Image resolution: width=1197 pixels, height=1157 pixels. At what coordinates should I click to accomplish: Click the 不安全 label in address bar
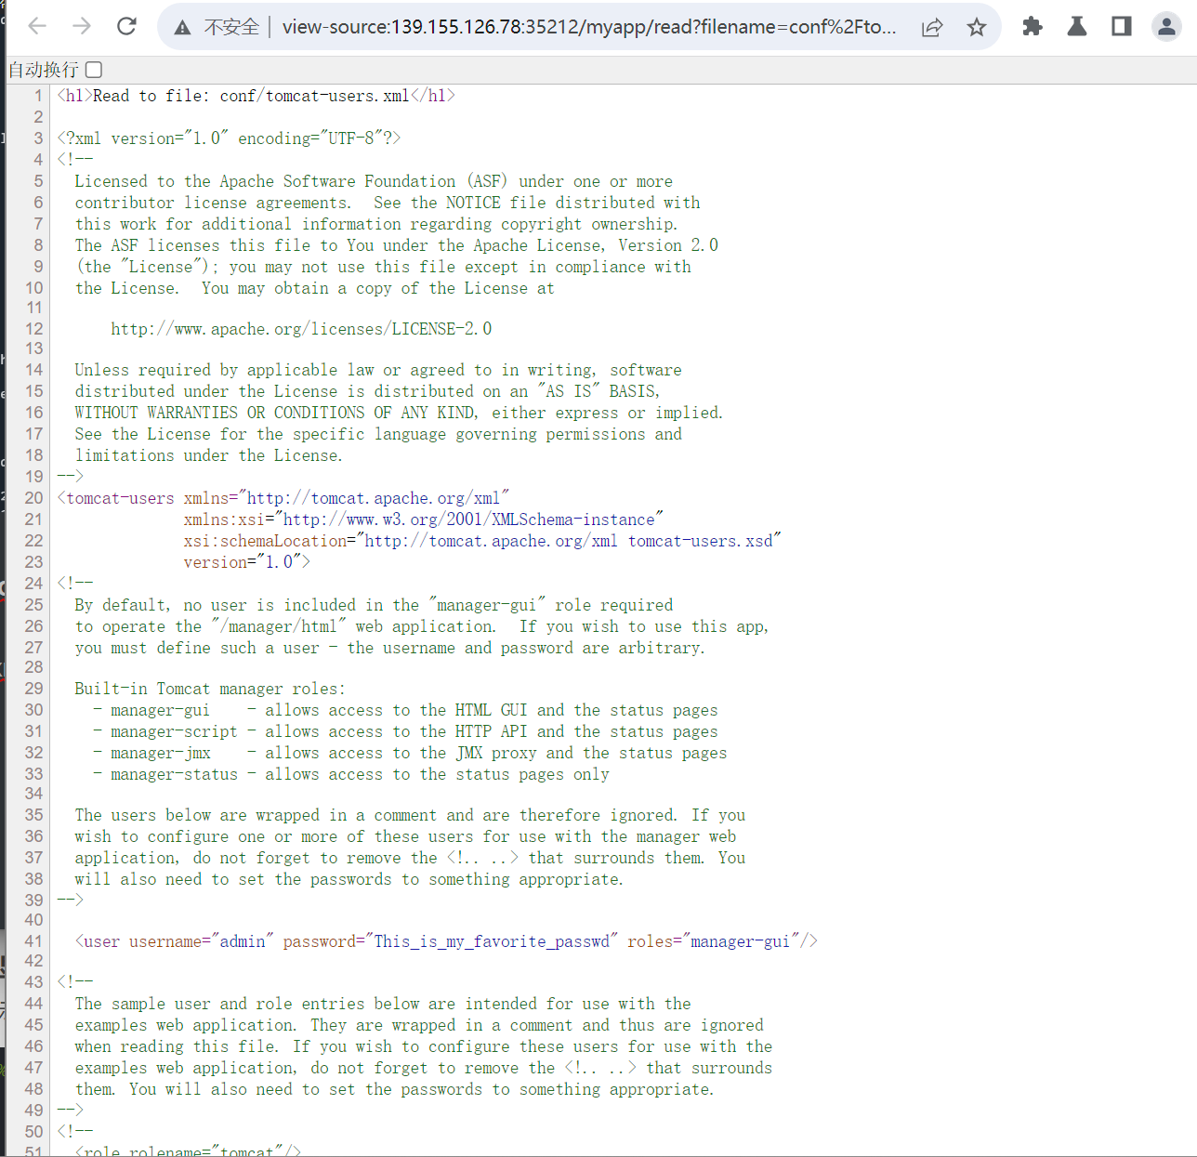(x=231, y=27)
